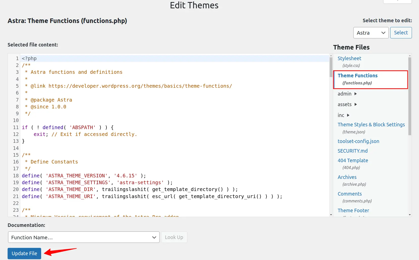Click the code editor scrollbar thumb

331,67
